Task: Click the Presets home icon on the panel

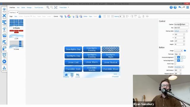Action: (66, 75)
